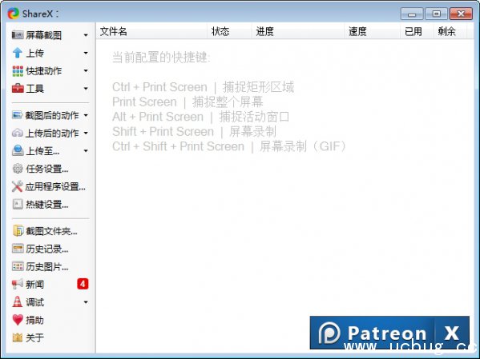Click the 快捷动作 colored grid icon

18,71
